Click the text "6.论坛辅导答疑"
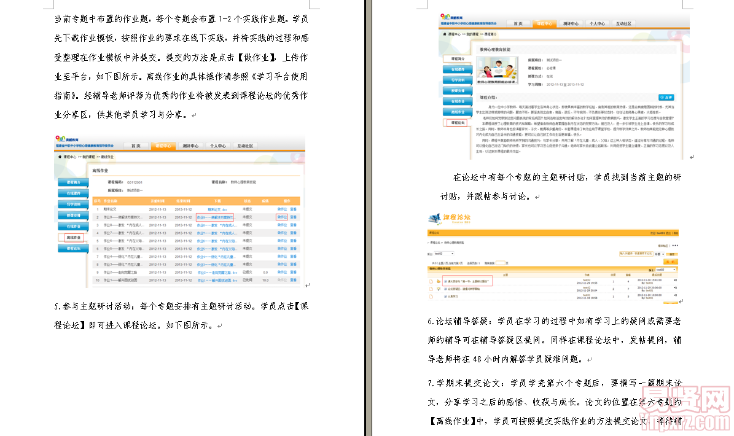This screenshot has height=436, width=734. [x=459, y=321]
